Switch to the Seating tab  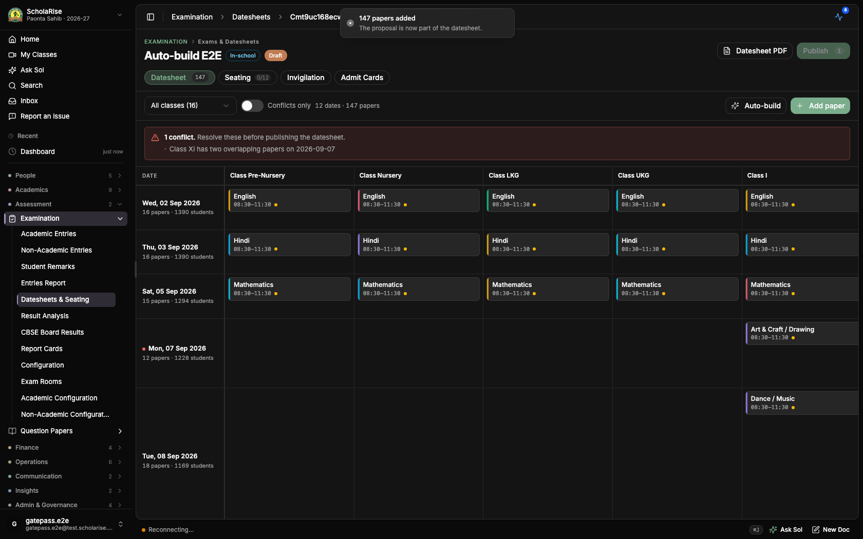(248, 78)
